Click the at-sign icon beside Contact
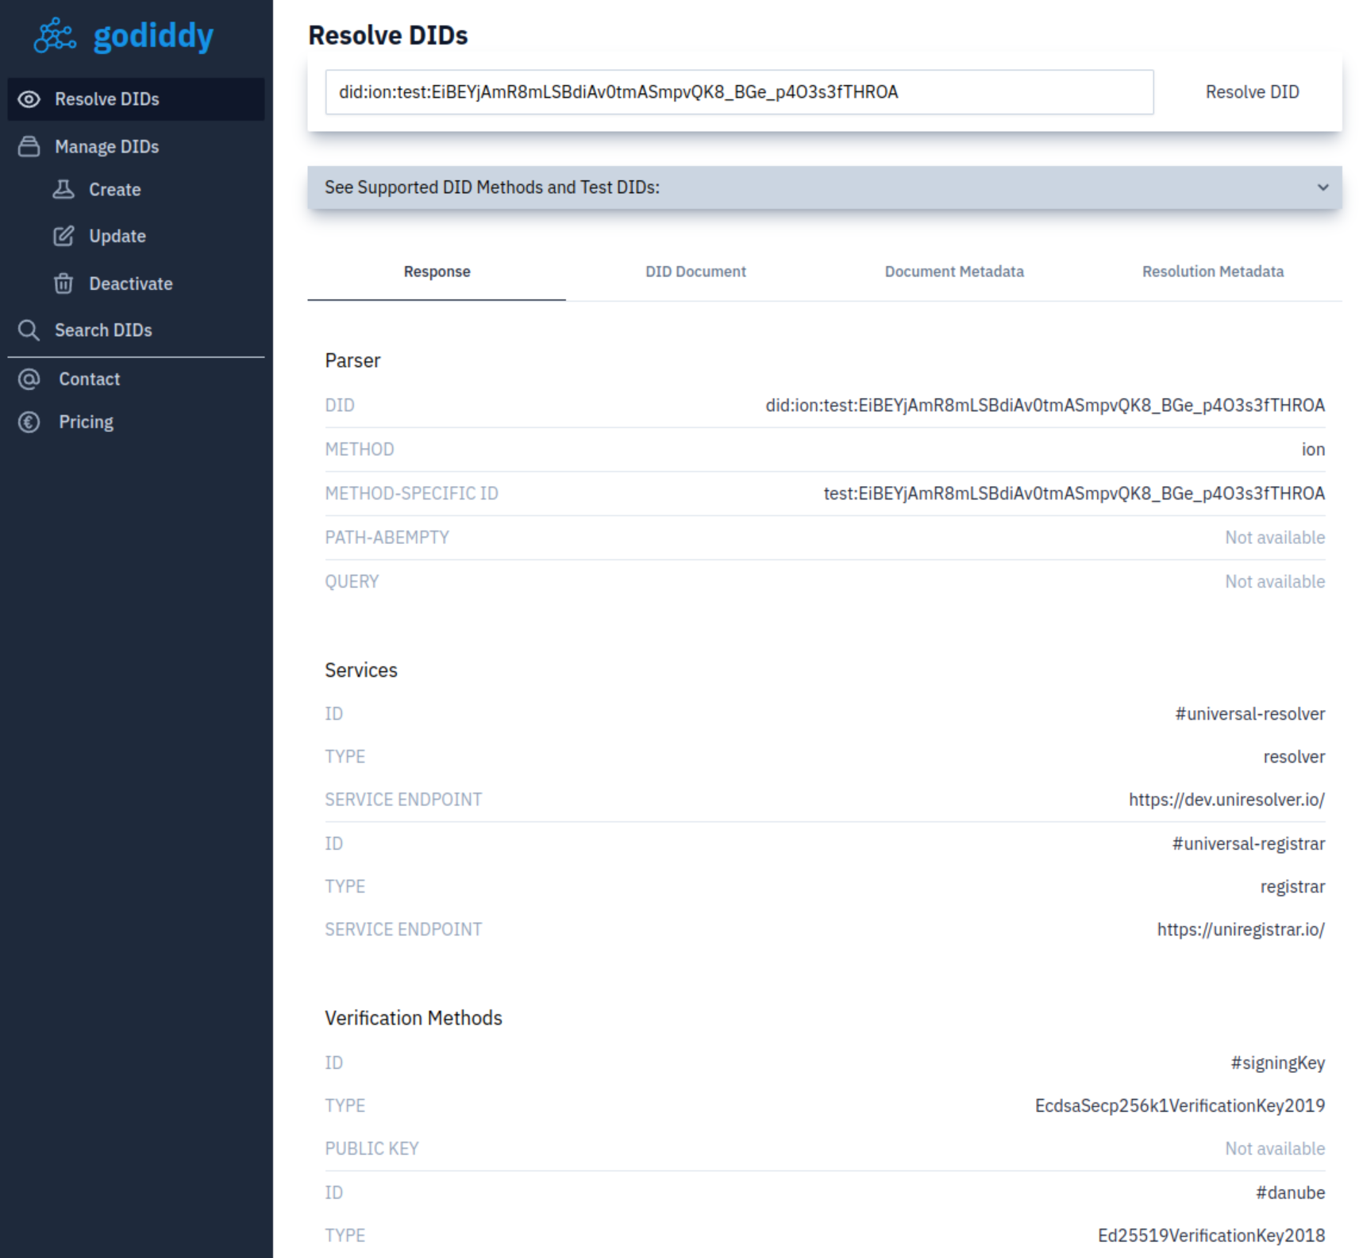This screenshot has width=1363, height=1258. coord(29,380)
